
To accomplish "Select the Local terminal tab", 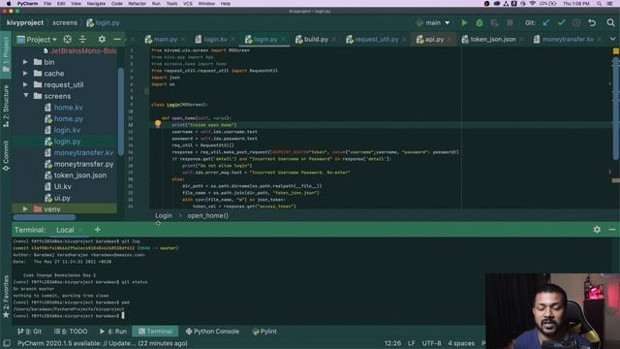I will [x=65, y=230].
